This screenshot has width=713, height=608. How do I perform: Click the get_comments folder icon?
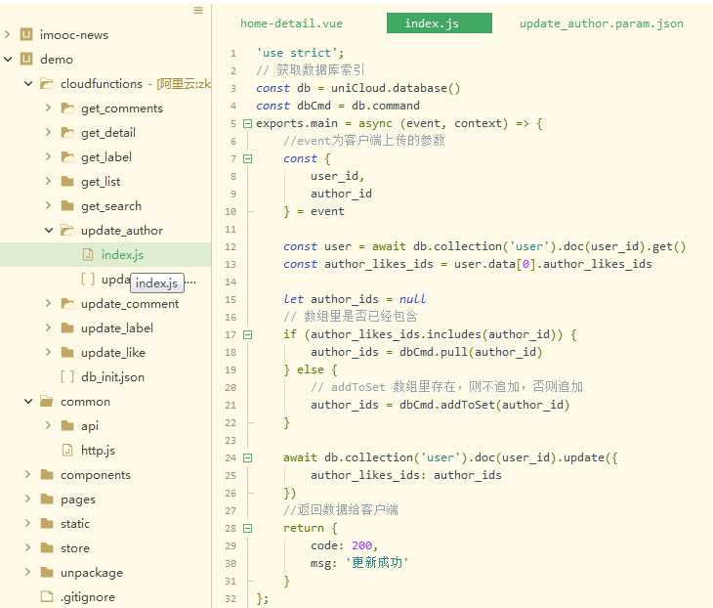tap(67, 108)
